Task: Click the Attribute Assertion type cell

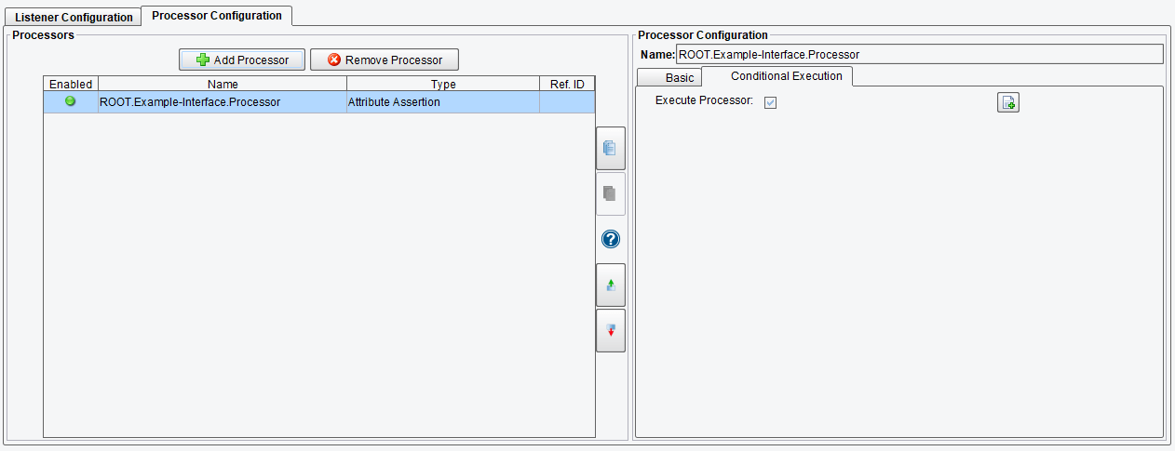Action: pos(443,102)
